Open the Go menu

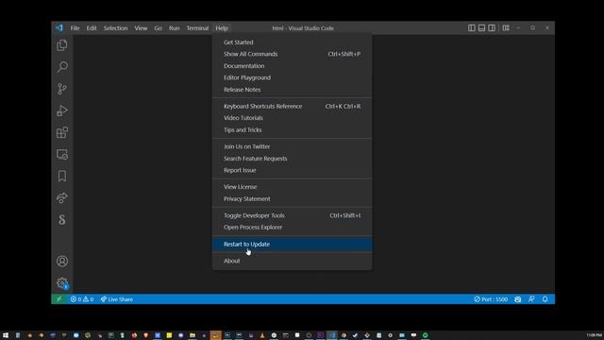pyautogui.click(x=158, y=28)
